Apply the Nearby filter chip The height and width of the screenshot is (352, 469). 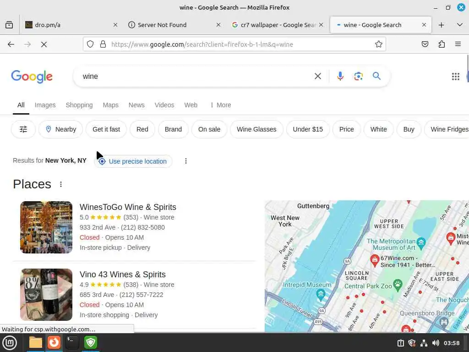pyautogui.click(x=61, y=129)
